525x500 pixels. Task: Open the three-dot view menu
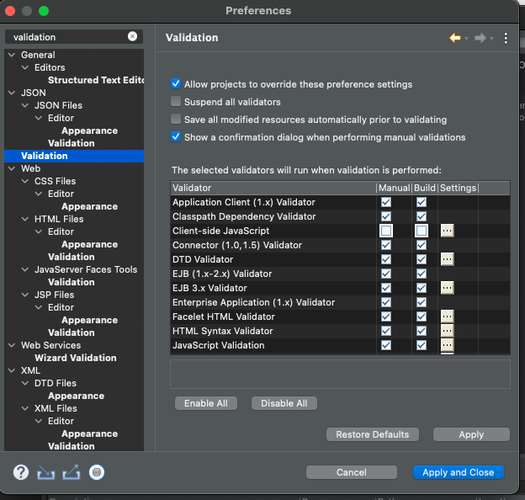[x=506, y=38]
